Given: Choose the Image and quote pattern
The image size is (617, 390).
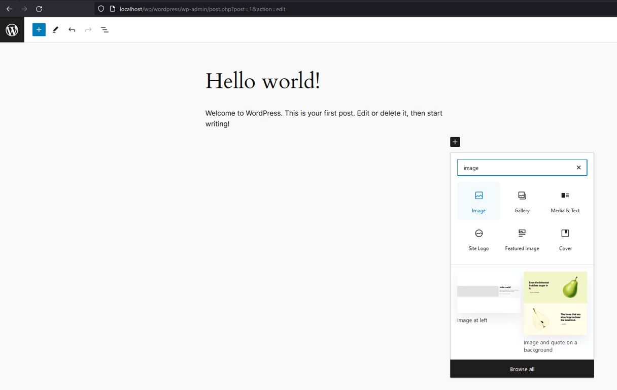Looking at the screenshot, I should [x=555, y=303].
